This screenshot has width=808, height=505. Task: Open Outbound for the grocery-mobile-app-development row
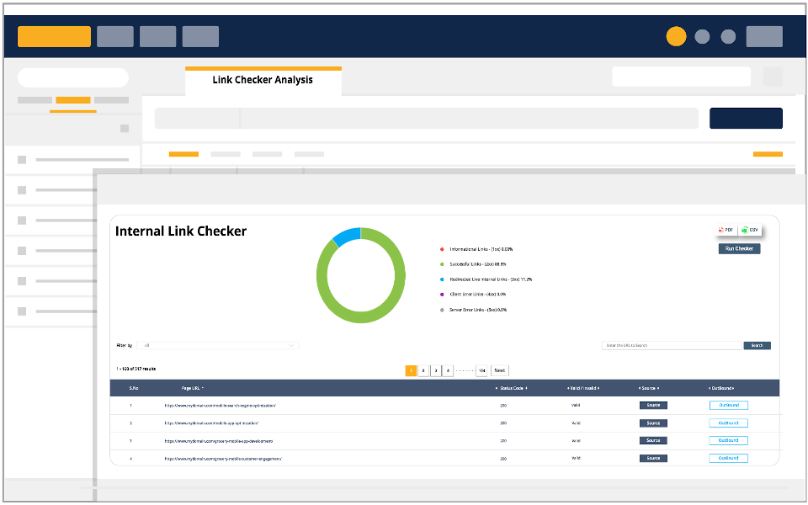coord(729,440)
